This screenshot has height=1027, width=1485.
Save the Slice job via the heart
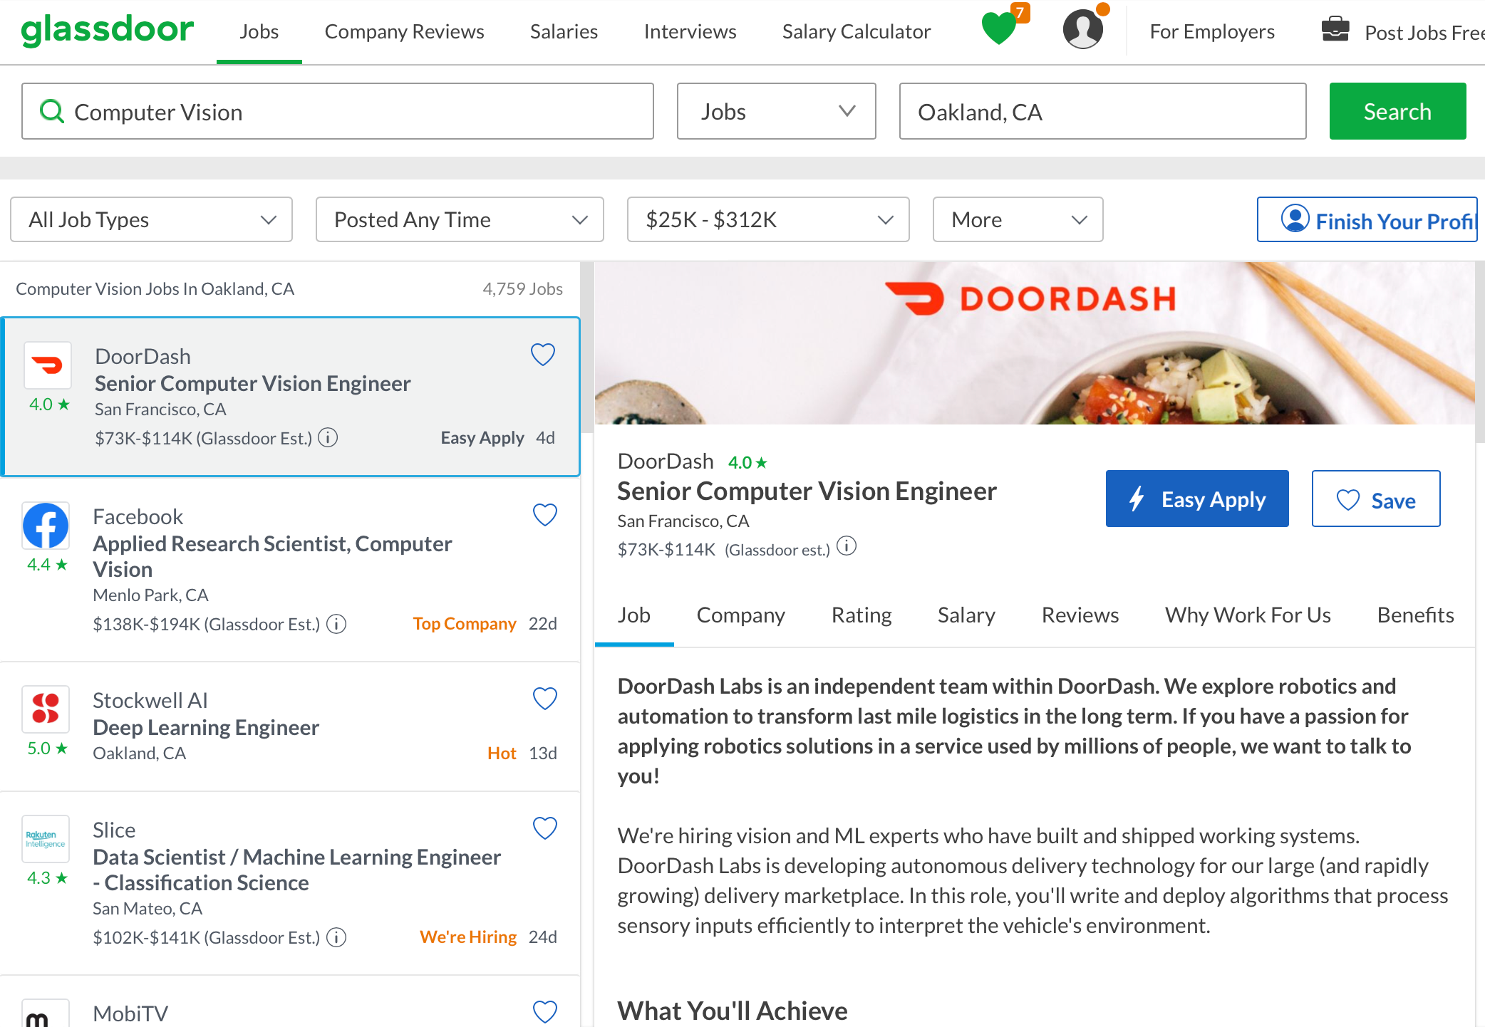click(544, 828)
